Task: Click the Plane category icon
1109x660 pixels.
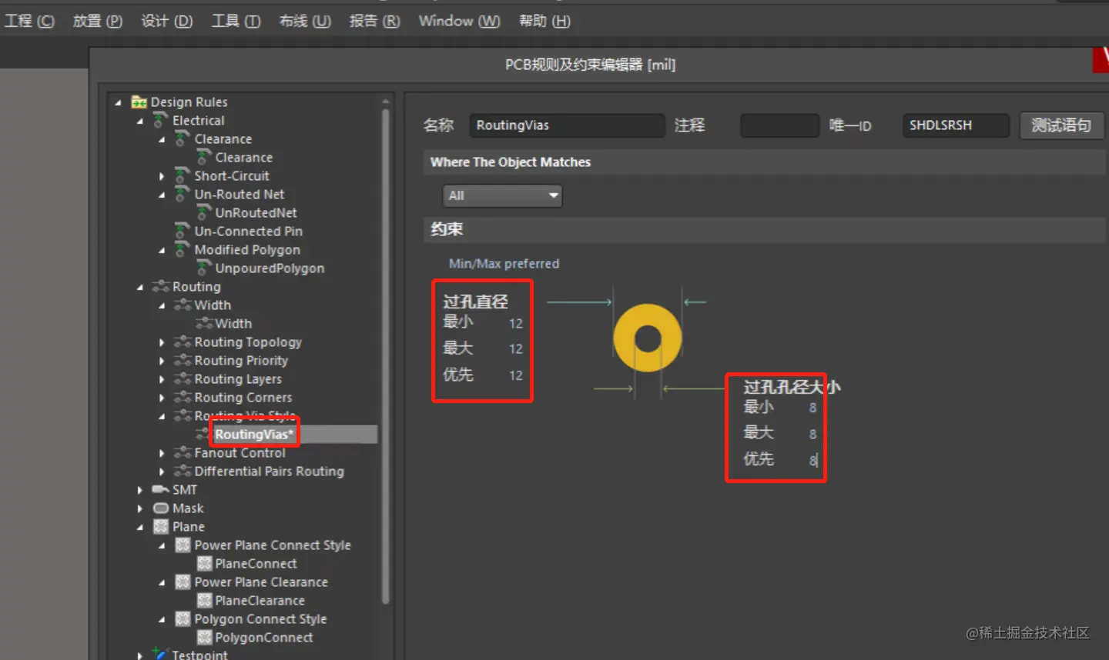Action: pos(161,527)
